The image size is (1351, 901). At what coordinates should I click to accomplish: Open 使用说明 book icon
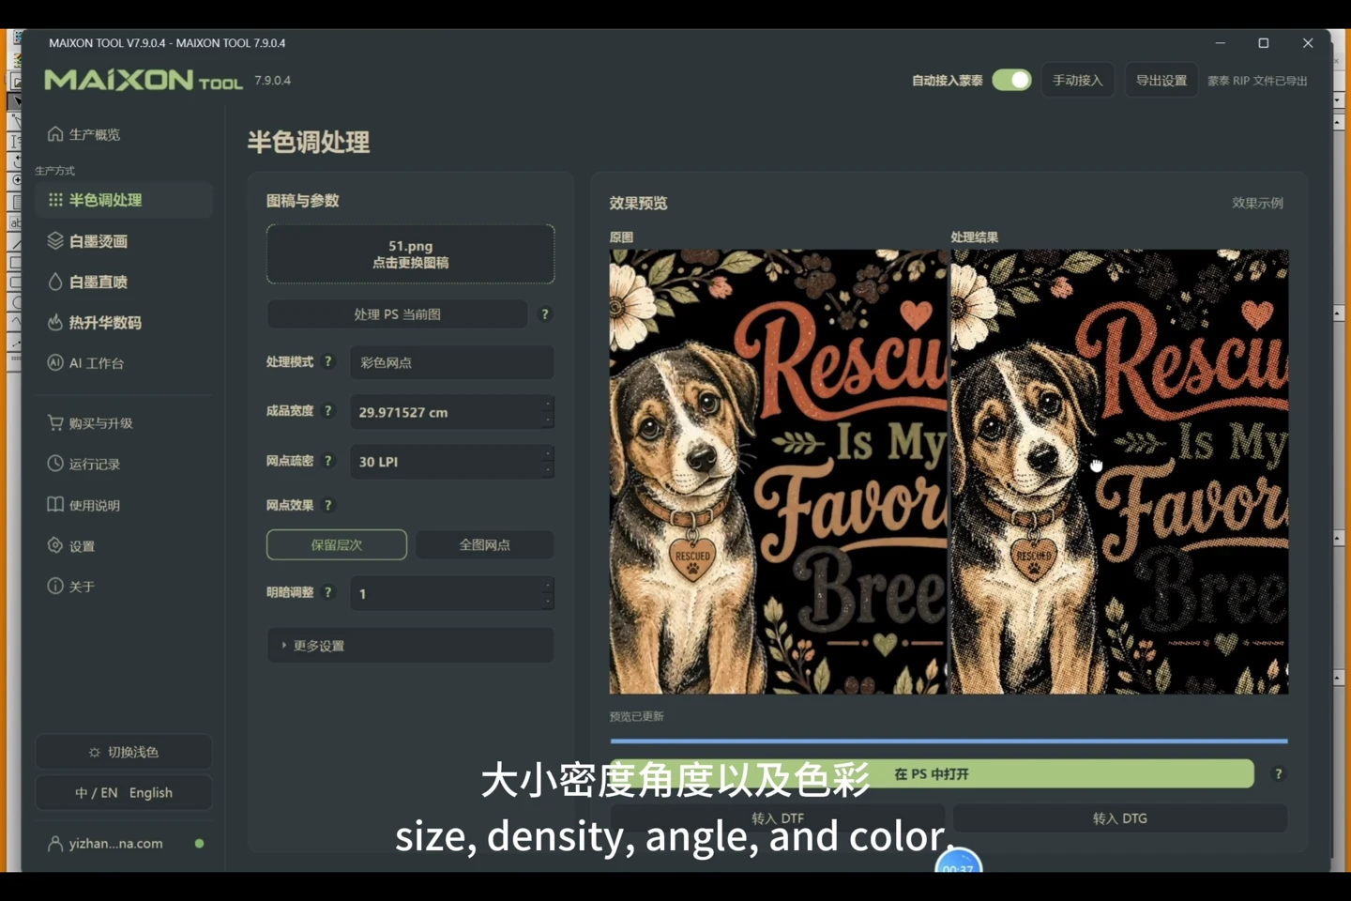tap(55, 505)
